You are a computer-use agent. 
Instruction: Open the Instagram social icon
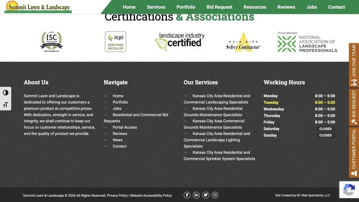point(215,195)
